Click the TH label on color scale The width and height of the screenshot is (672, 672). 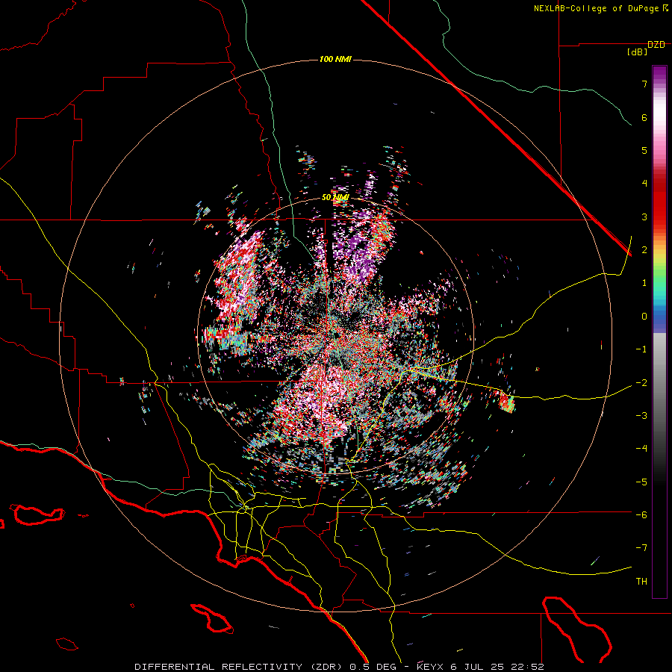(x=641, y=582)
